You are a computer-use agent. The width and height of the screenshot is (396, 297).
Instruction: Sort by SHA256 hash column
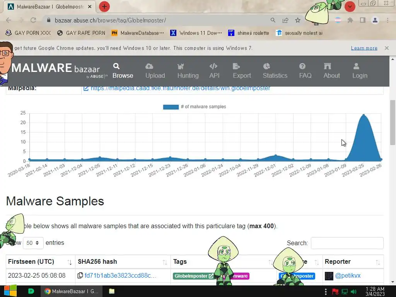tap(123, 262)
